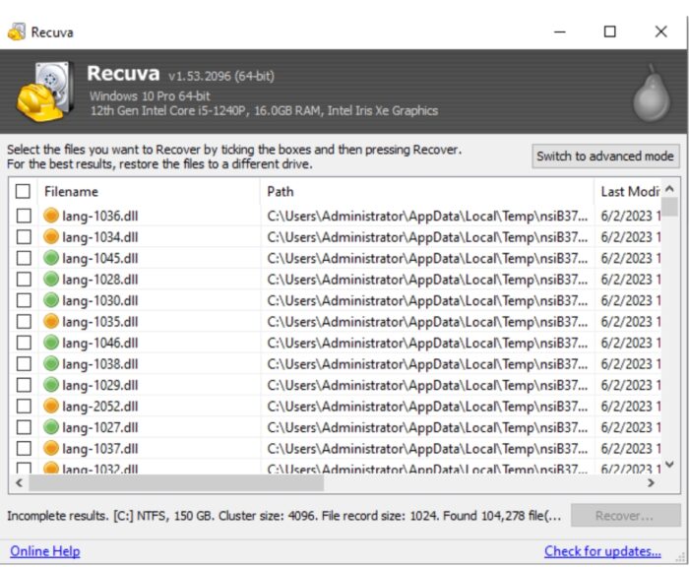Select the lang-1034.dll filename
Image resolution: width=689 pixels, height=567 pixels.
100,237
